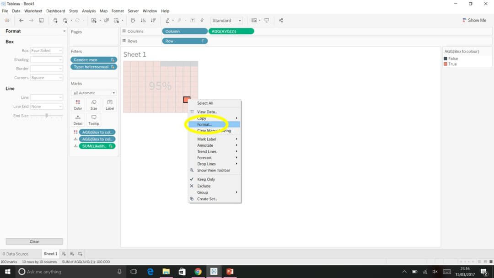This screenshot has width=494, height=278.
Task: Toggle Presentation Mode in the toolbar
Action: 267,20
